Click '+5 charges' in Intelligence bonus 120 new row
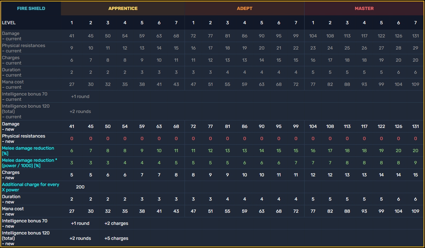The height and width of the screenshot is (248, 425). (x=116, y=238)
